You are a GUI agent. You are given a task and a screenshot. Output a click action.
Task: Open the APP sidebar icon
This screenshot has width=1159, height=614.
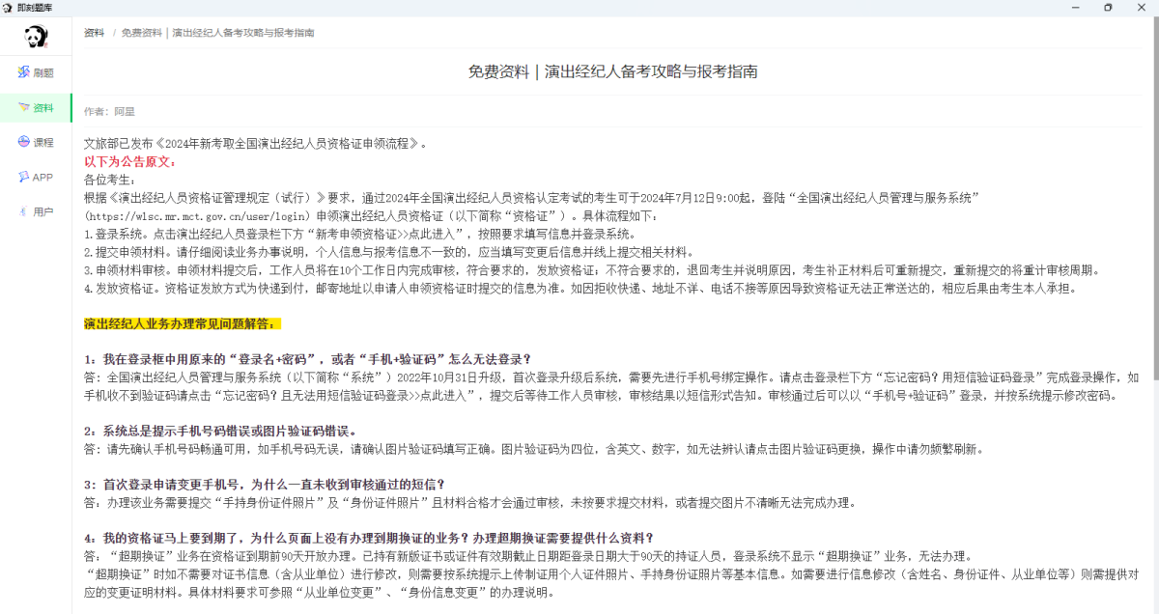23,177
